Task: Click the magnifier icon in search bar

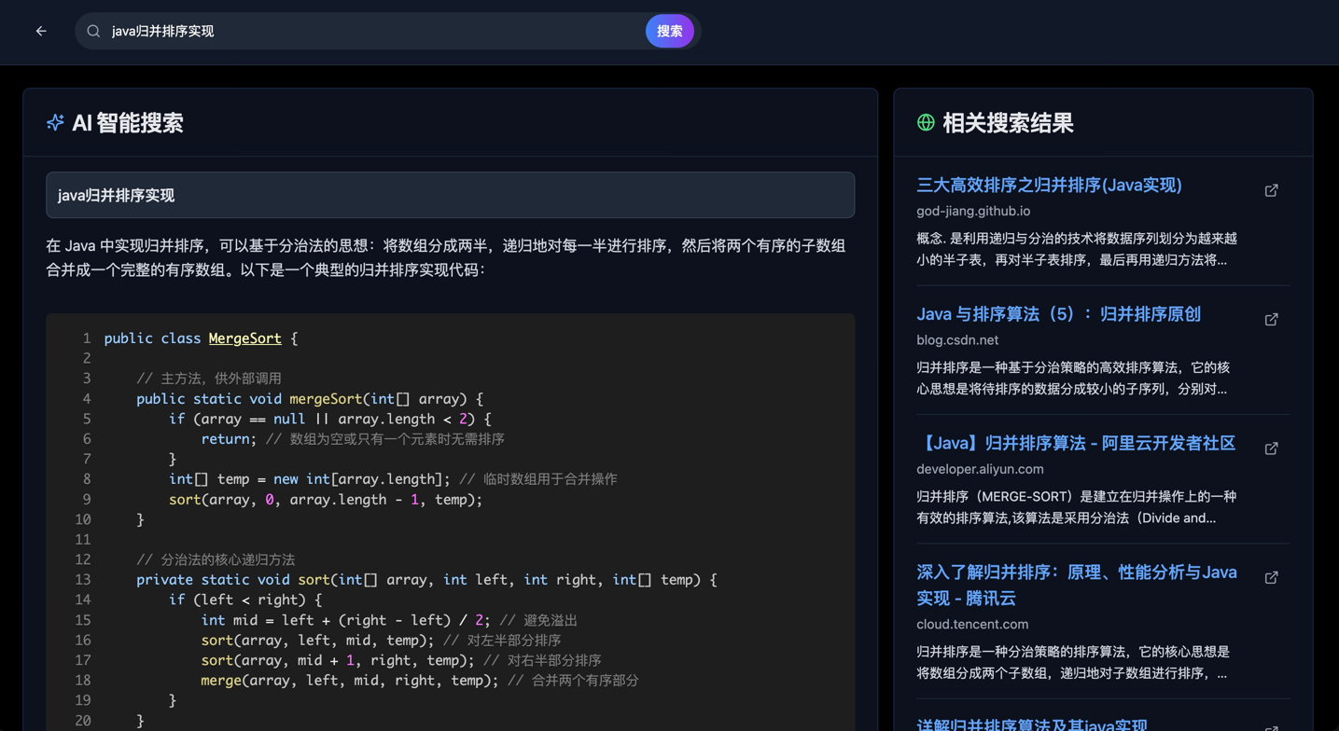Action: point(93,31)
